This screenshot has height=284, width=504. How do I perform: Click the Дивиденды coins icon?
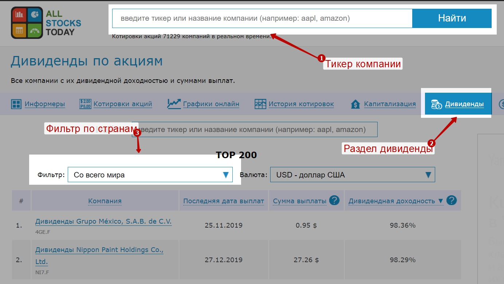[x=437, y=104]
